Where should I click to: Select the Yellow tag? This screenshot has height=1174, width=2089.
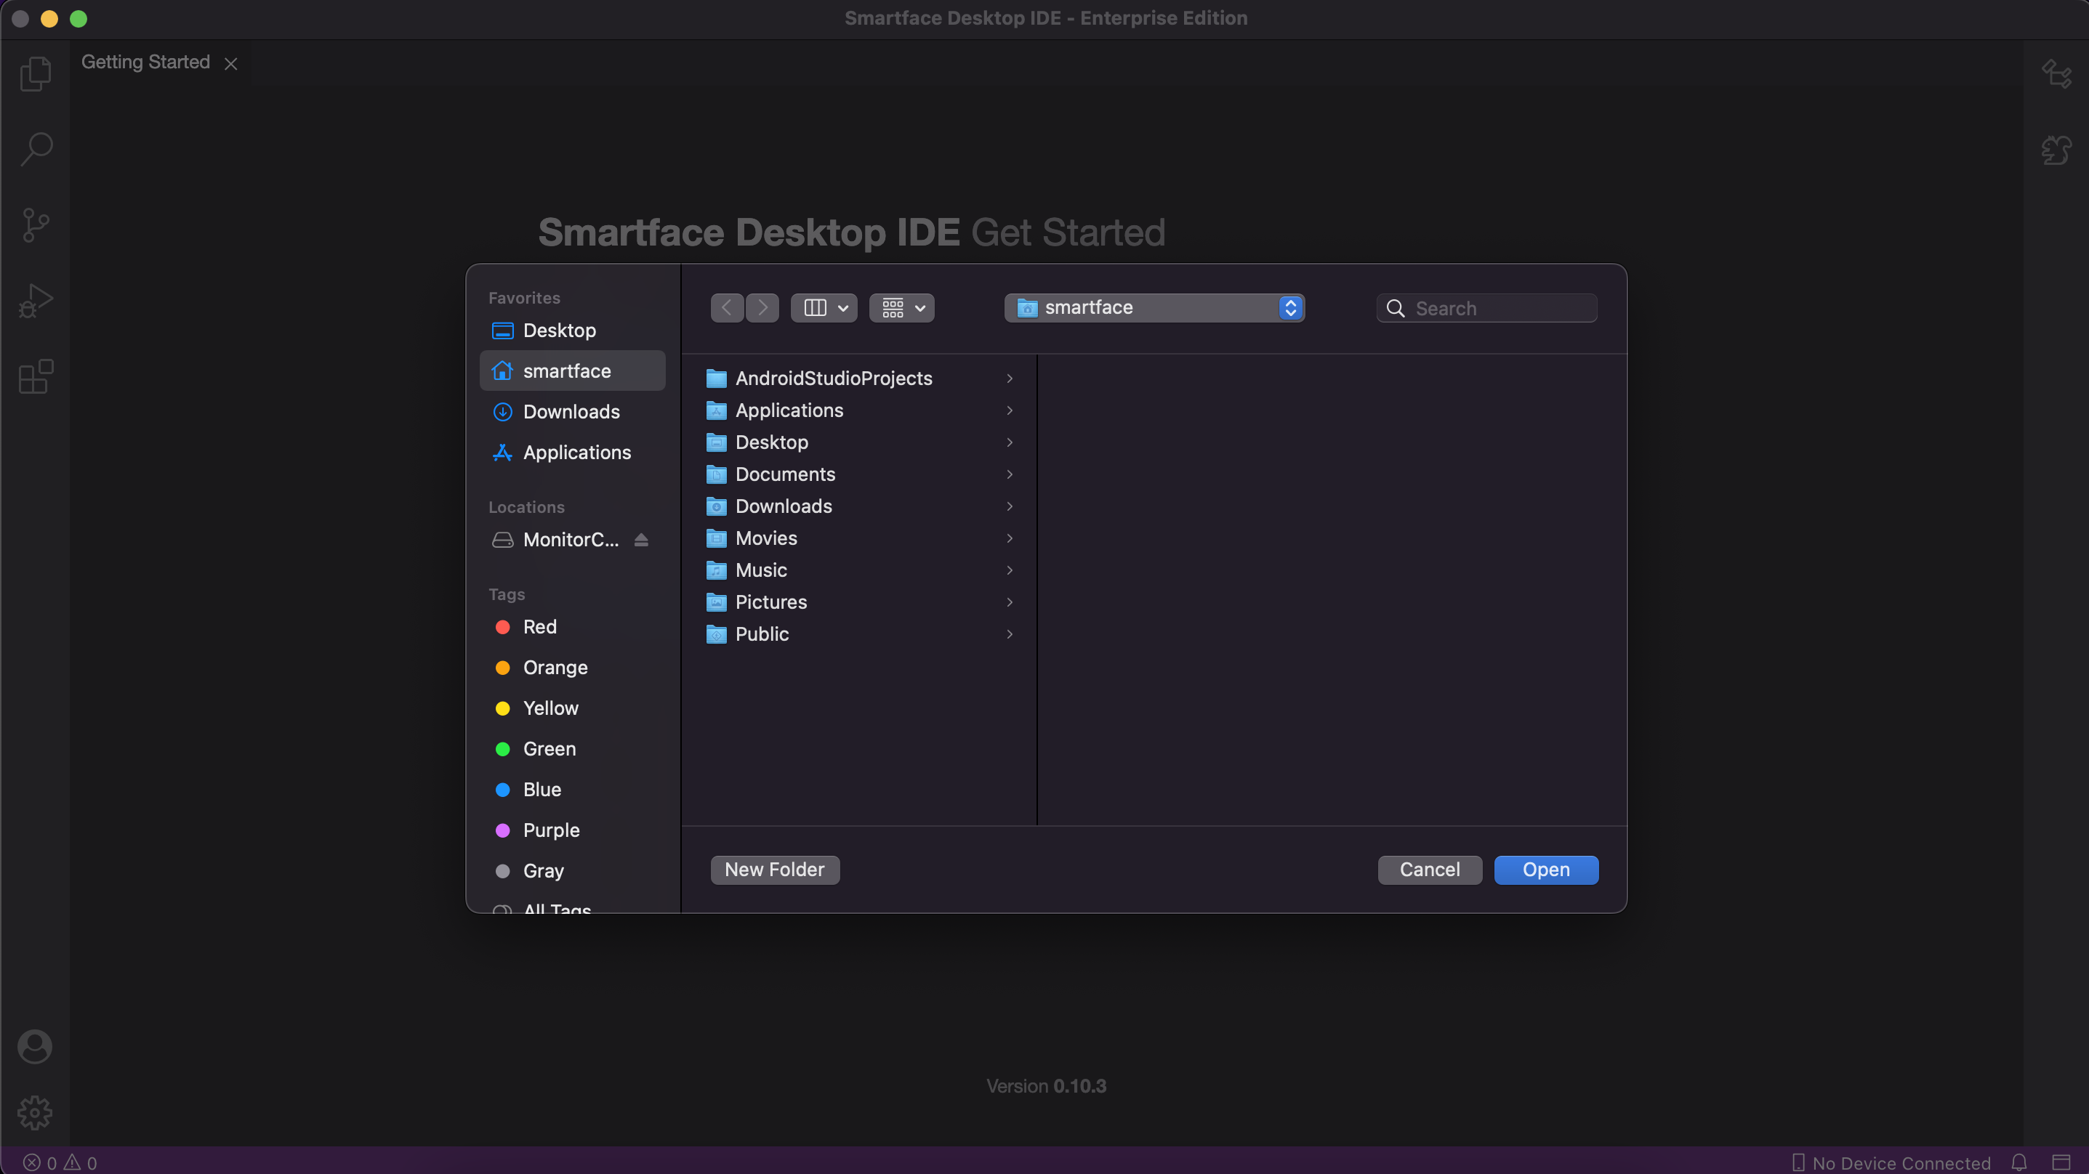[573, 708]
